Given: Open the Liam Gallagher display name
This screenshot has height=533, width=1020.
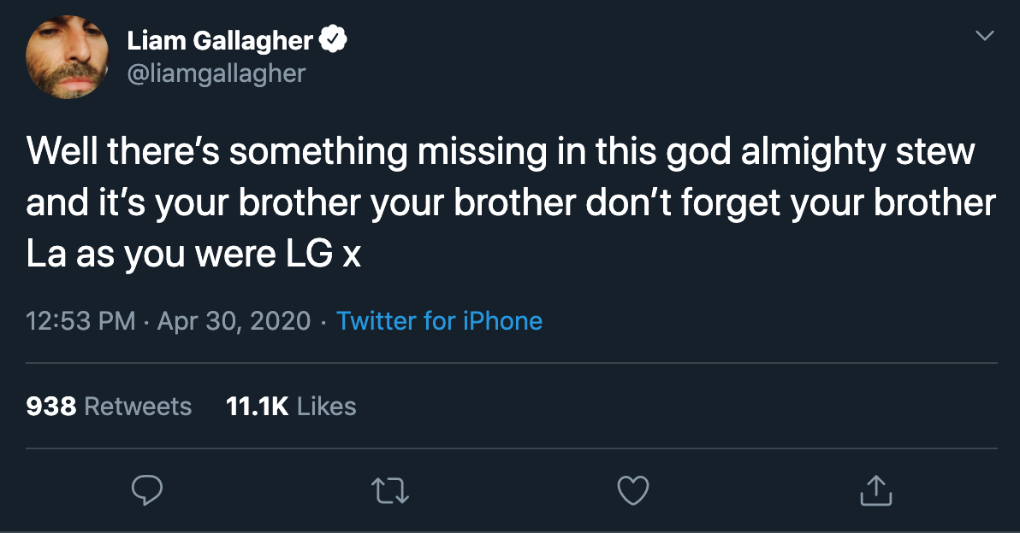Looking at the screenshot, I should [x=220, y=41].
